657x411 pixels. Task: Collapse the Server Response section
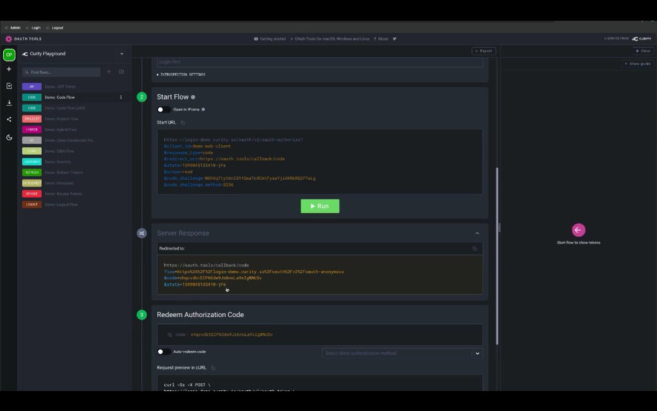point(477,233)
